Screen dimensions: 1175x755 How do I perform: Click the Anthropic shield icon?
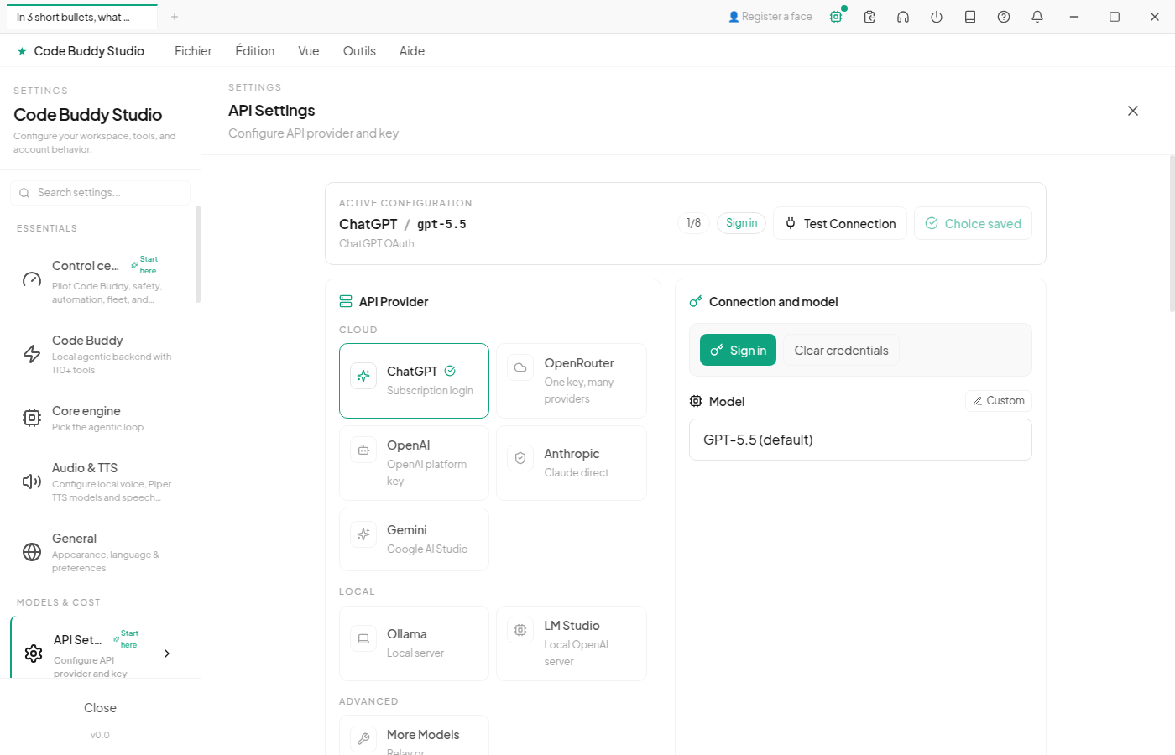pos(520,458)
